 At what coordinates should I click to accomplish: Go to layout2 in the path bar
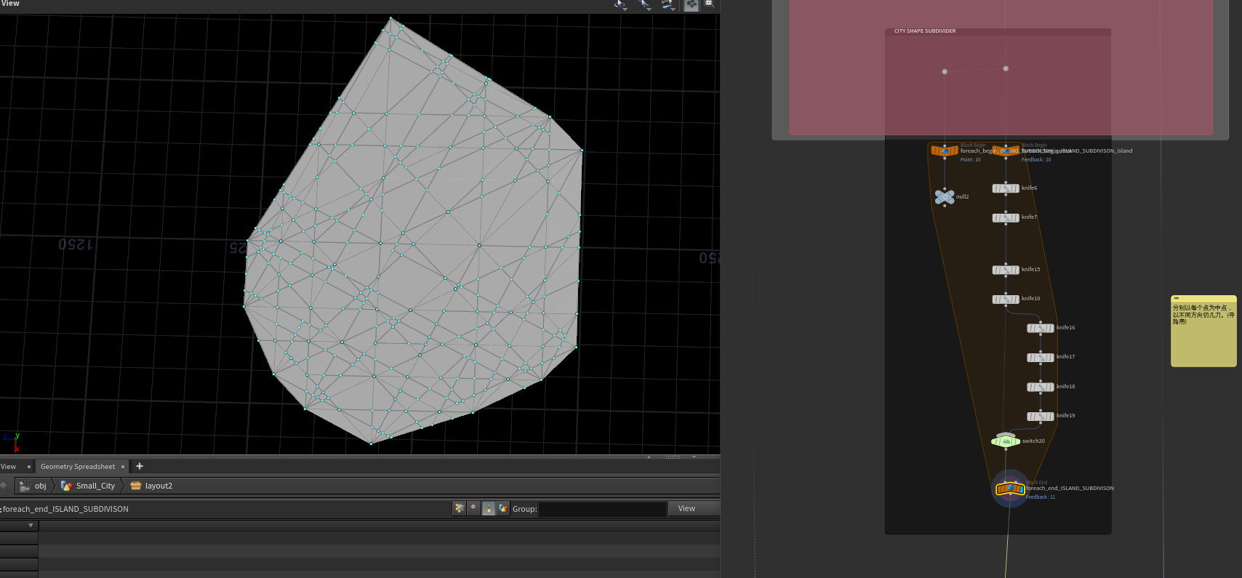click(x=159, y=486)
